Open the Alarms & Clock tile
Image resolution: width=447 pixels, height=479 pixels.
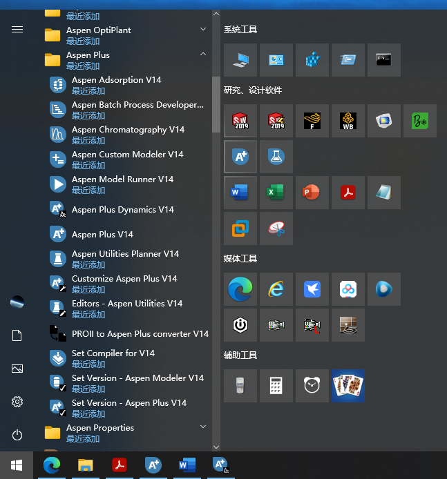click(312, 386)
